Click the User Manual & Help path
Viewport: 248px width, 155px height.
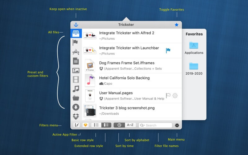[x=132, y=99]
